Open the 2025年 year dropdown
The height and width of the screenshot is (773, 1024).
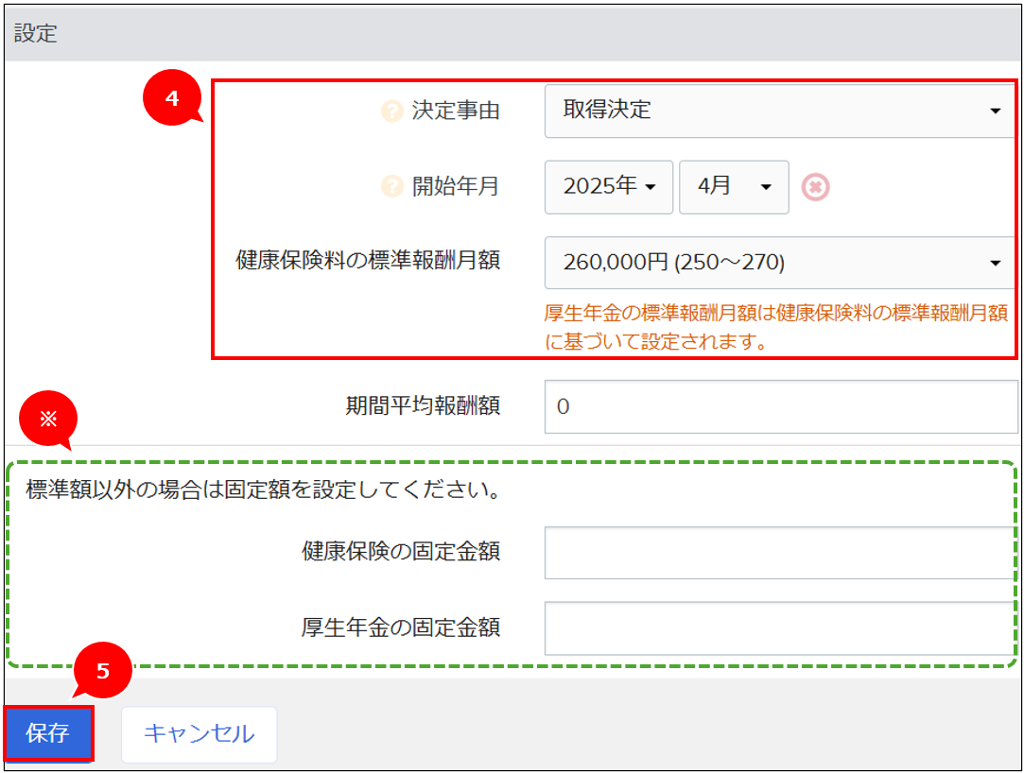click(x=608, y=187)
